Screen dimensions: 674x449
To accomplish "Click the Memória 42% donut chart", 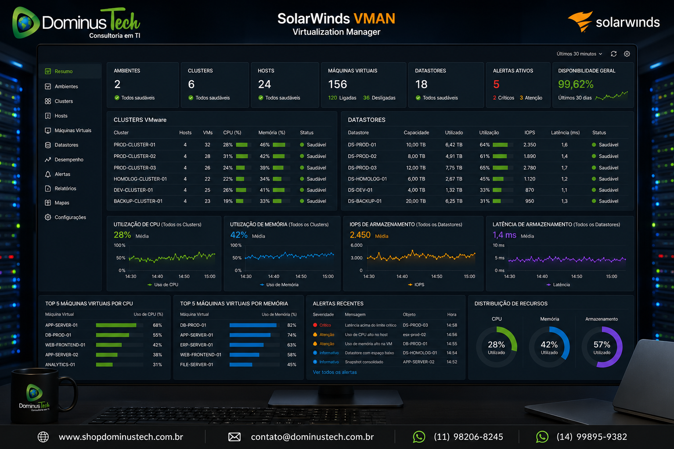I will (x=549, y=347).
